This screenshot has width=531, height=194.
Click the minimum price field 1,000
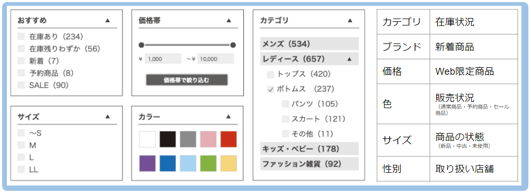coord(163,59)
